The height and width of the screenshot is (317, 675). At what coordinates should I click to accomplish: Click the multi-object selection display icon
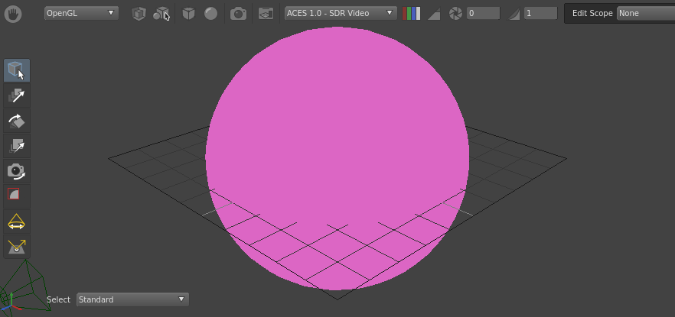[161, 13]
